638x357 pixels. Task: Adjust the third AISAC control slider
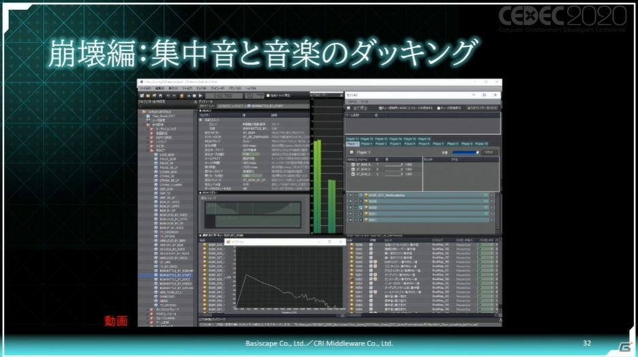pos(393,174)
